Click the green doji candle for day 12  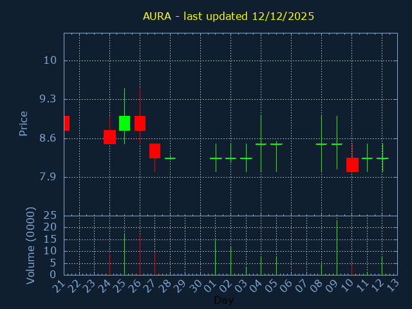[x=382, y=158]
